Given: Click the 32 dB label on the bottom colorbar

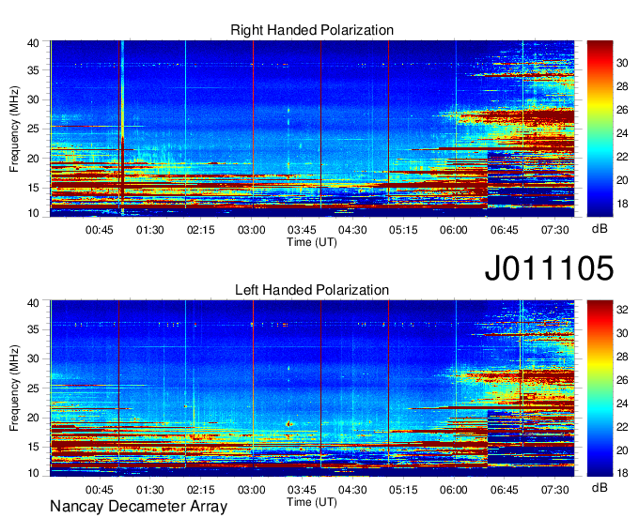Looking at the screenshot, I should (x=622, y=310).
